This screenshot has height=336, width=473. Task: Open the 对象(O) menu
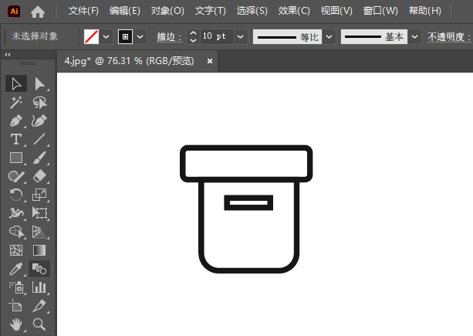167,11
